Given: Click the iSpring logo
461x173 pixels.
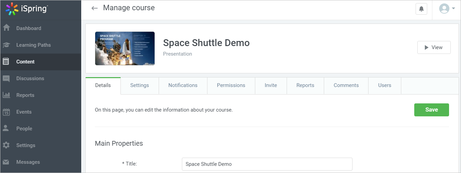Looking at the screenshot, I should click(x=27, y=9).
